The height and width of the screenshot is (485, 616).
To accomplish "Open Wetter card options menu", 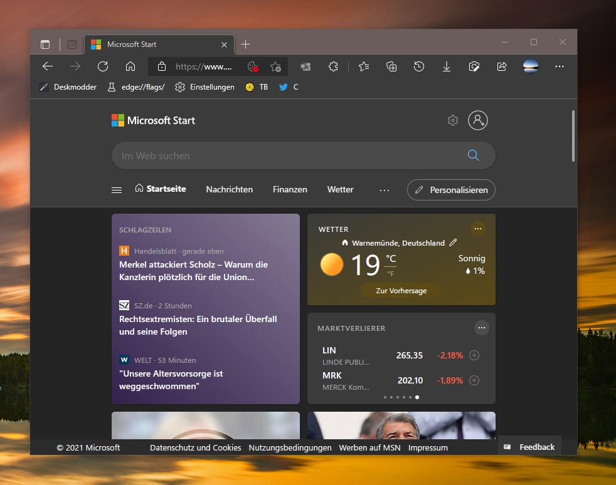I will [x=478, y=229].
